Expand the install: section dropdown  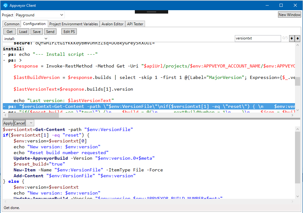[x=26, y=39]
